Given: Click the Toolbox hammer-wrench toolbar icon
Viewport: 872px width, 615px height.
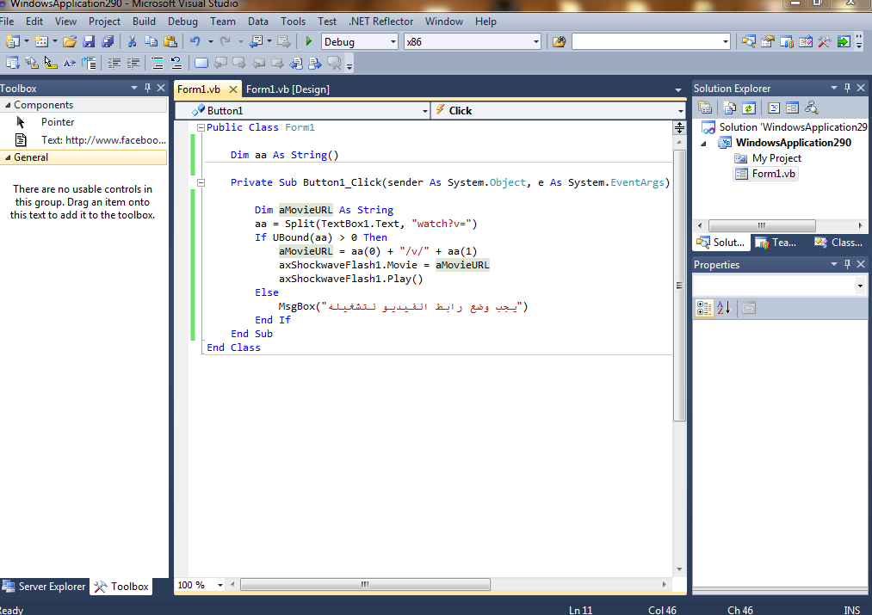Looking at the screenshot, I should coord(824,41).
